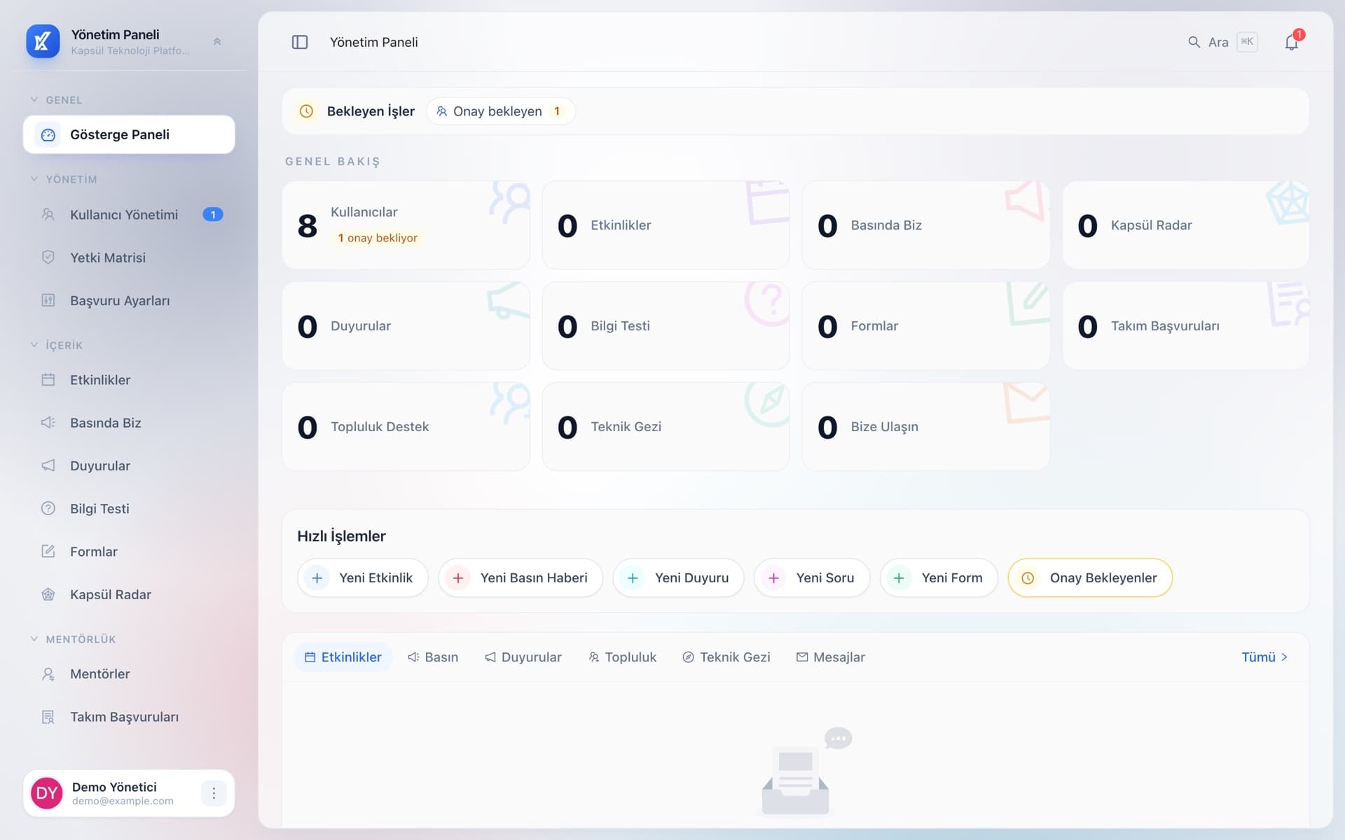The image size is (1345, 840).
Task: Click the Bilgi Testi question icon
Action: 48,508
